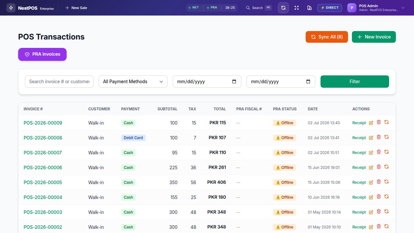This screenshot has width=414, height=233.
Task: Sync invoice POS-2026-00009 to PRA
Action: [387, 122]
